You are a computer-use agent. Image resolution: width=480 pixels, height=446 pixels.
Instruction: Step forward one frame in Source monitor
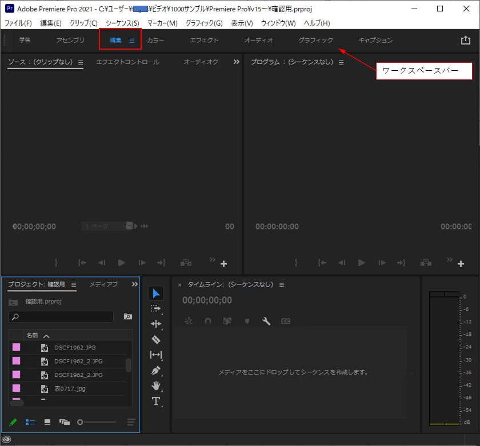click(142, 263)
